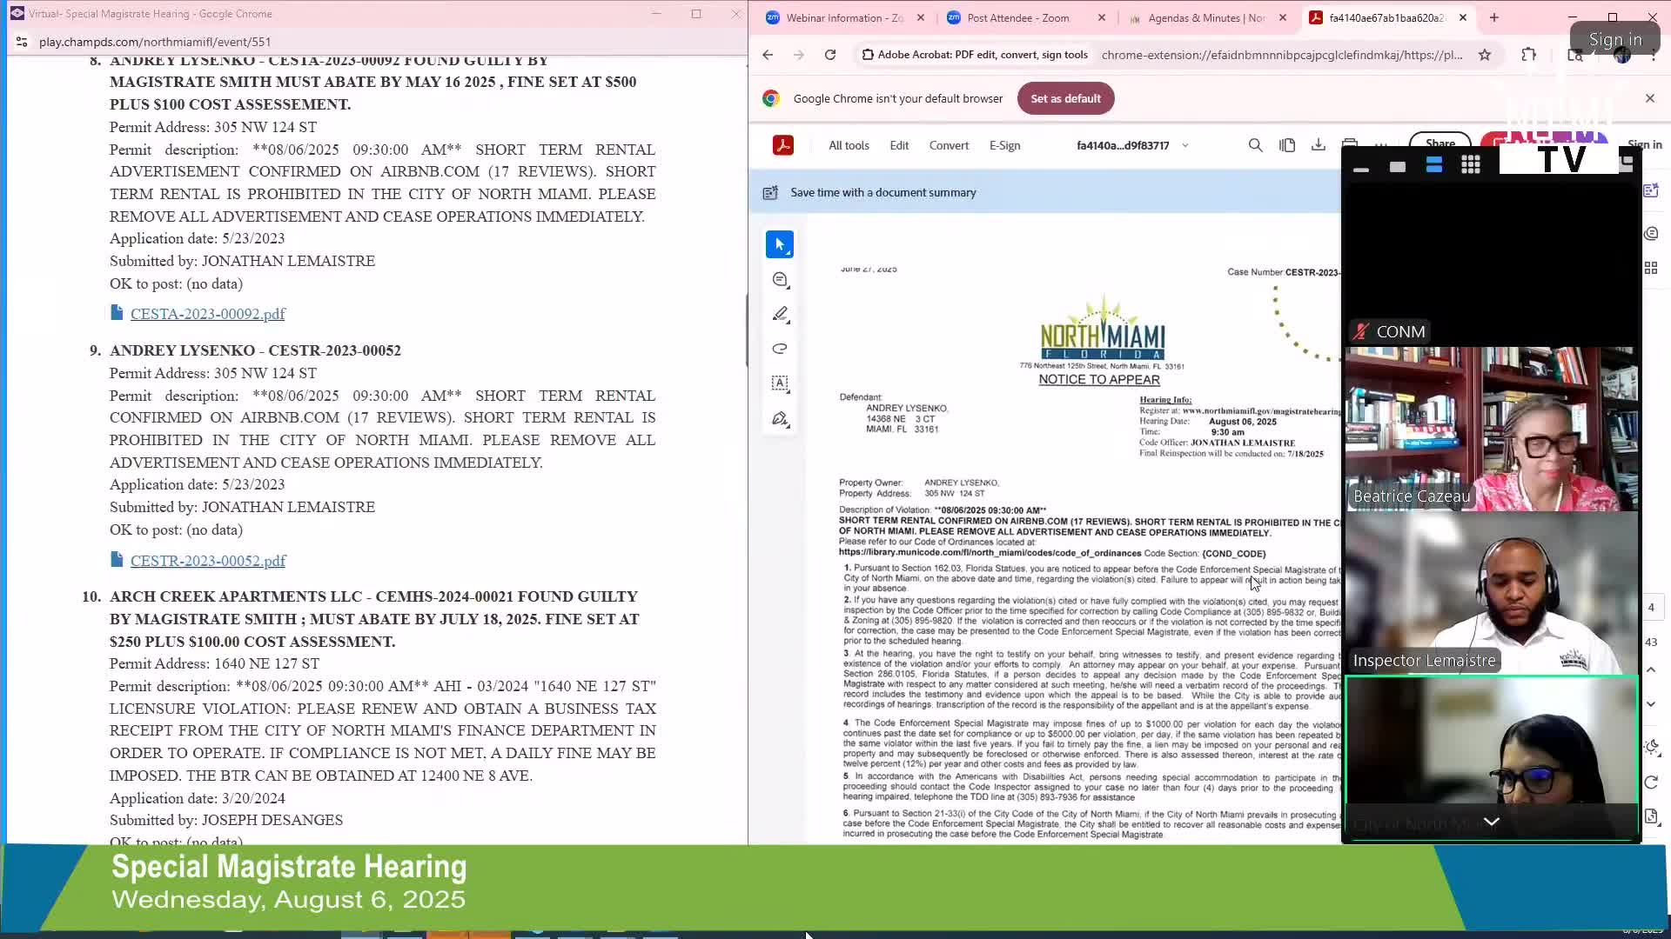Open the Acrobat search magnifier icon

pyautogui.click(x=1255, y=145)
